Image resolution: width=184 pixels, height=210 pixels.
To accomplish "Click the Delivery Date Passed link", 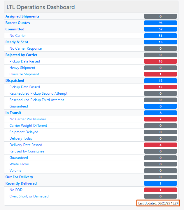I will pos(26,145).
